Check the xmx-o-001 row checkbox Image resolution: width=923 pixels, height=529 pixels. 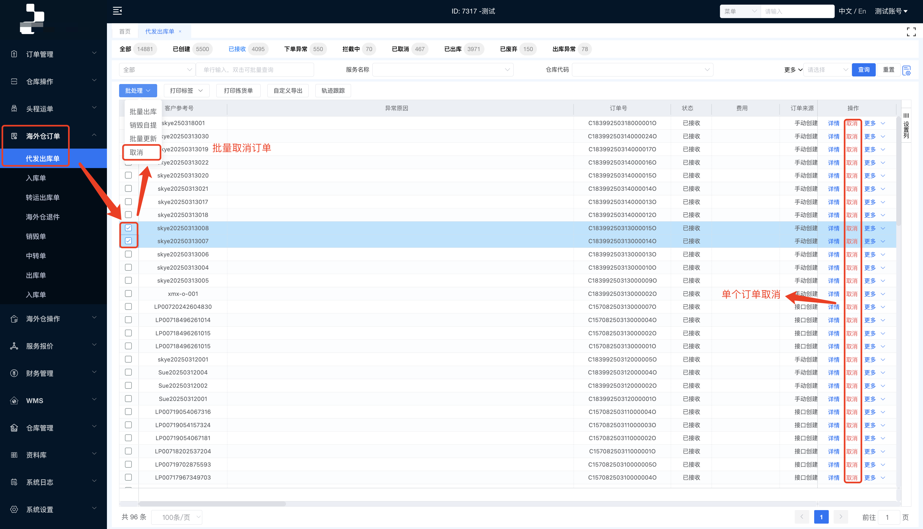click(x=128, y=294)
